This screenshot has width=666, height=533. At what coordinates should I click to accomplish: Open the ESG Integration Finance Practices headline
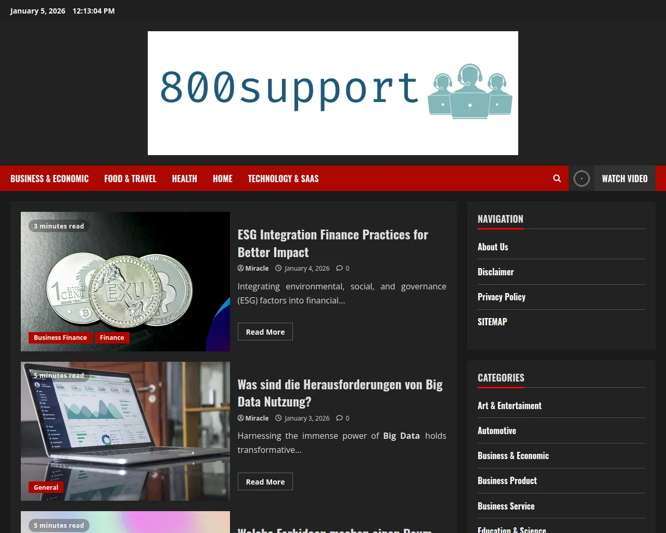pos(333,244)
